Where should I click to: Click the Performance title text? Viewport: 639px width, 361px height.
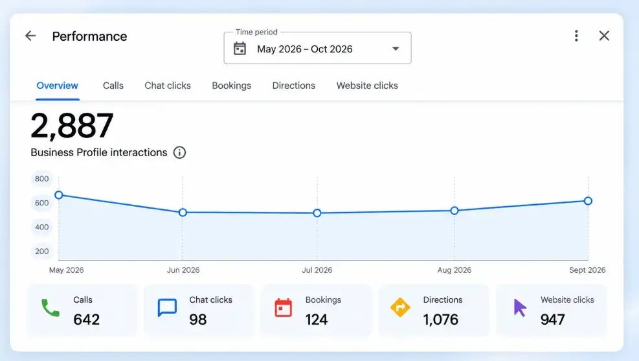pyautogui.click(x=89, y=36)
